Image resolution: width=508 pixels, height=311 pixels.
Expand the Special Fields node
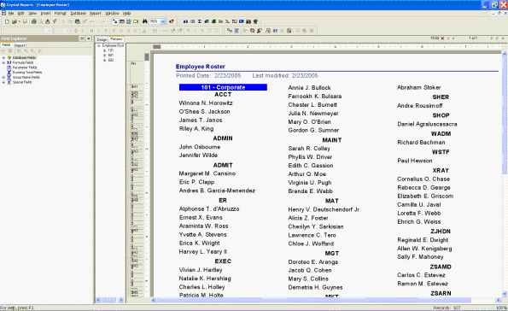click(3, 82)
